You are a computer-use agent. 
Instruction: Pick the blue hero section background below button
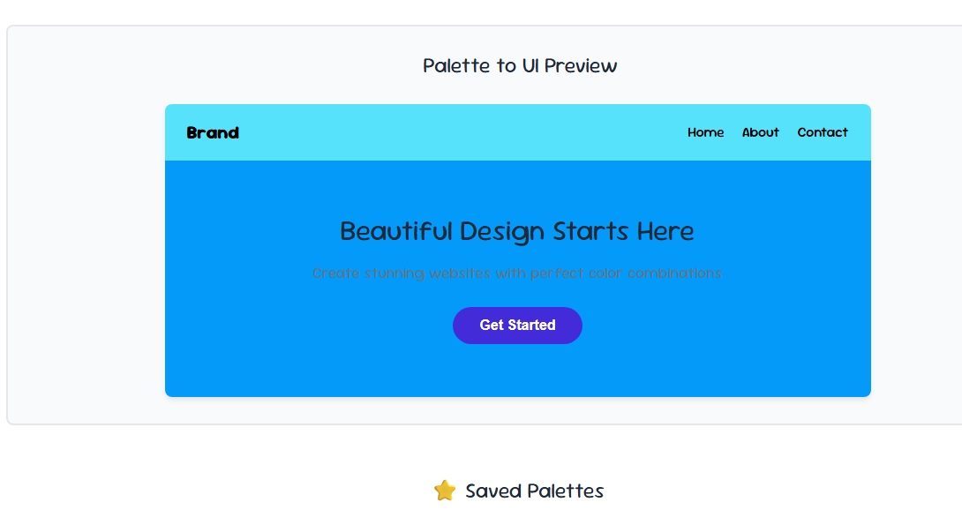click(x=517, y=370)
